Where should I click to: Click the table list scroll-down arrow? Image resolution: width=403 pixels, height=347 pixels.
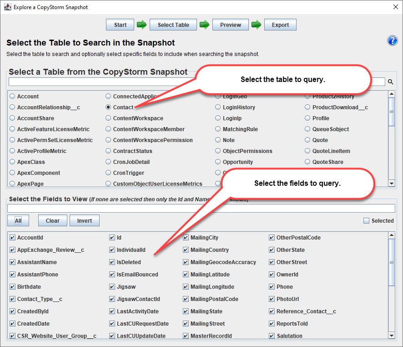[x=392, y=184]
